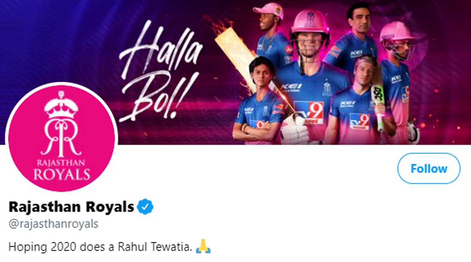Select the @rajasthanroyals handle
This screenshot has height=262, width=471.
point(53,224)
